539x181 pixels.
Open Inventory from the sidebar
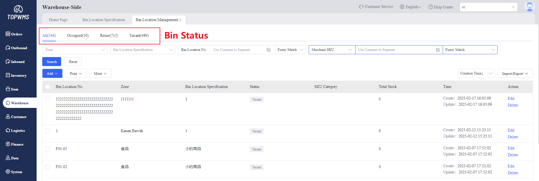click(x=8, y=75)
